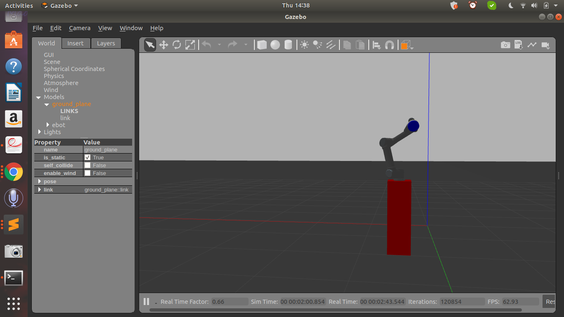Viewport: 564px width, 317px height.
Task: Expand the pose property row
Action: tap(39, 181)
